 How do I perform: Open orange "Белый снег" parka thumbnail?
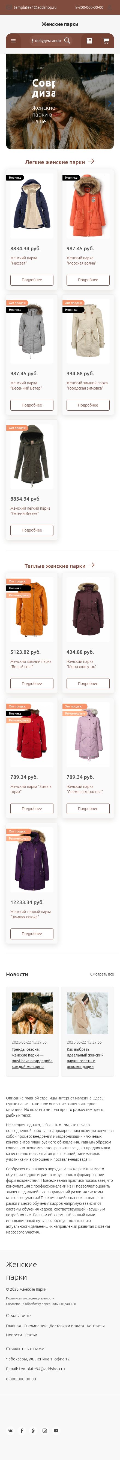(x=32, y=609)
